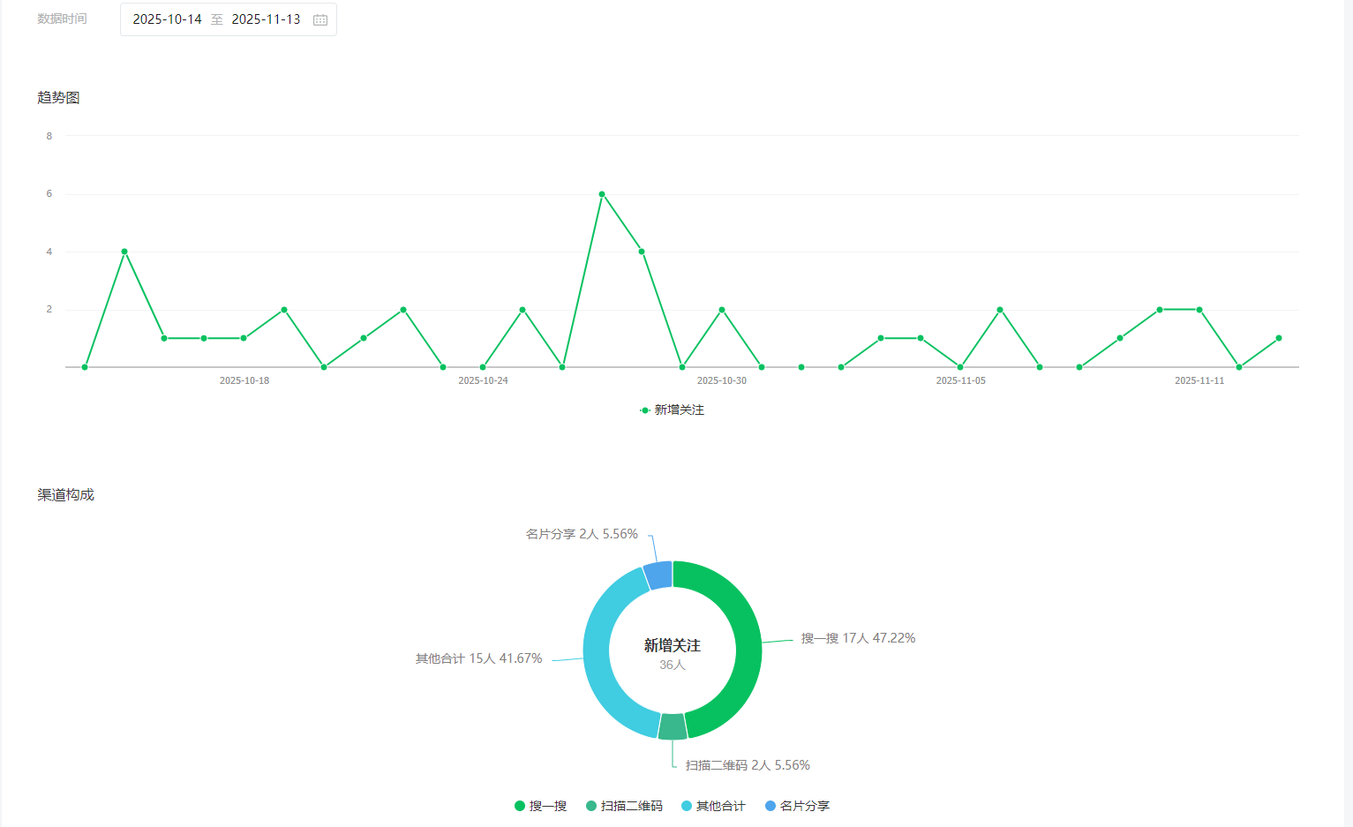This screenshot has width=1353, height=827.
Task: Click the 名片分享 2人 5.56% label
Action: pos(582,534)
